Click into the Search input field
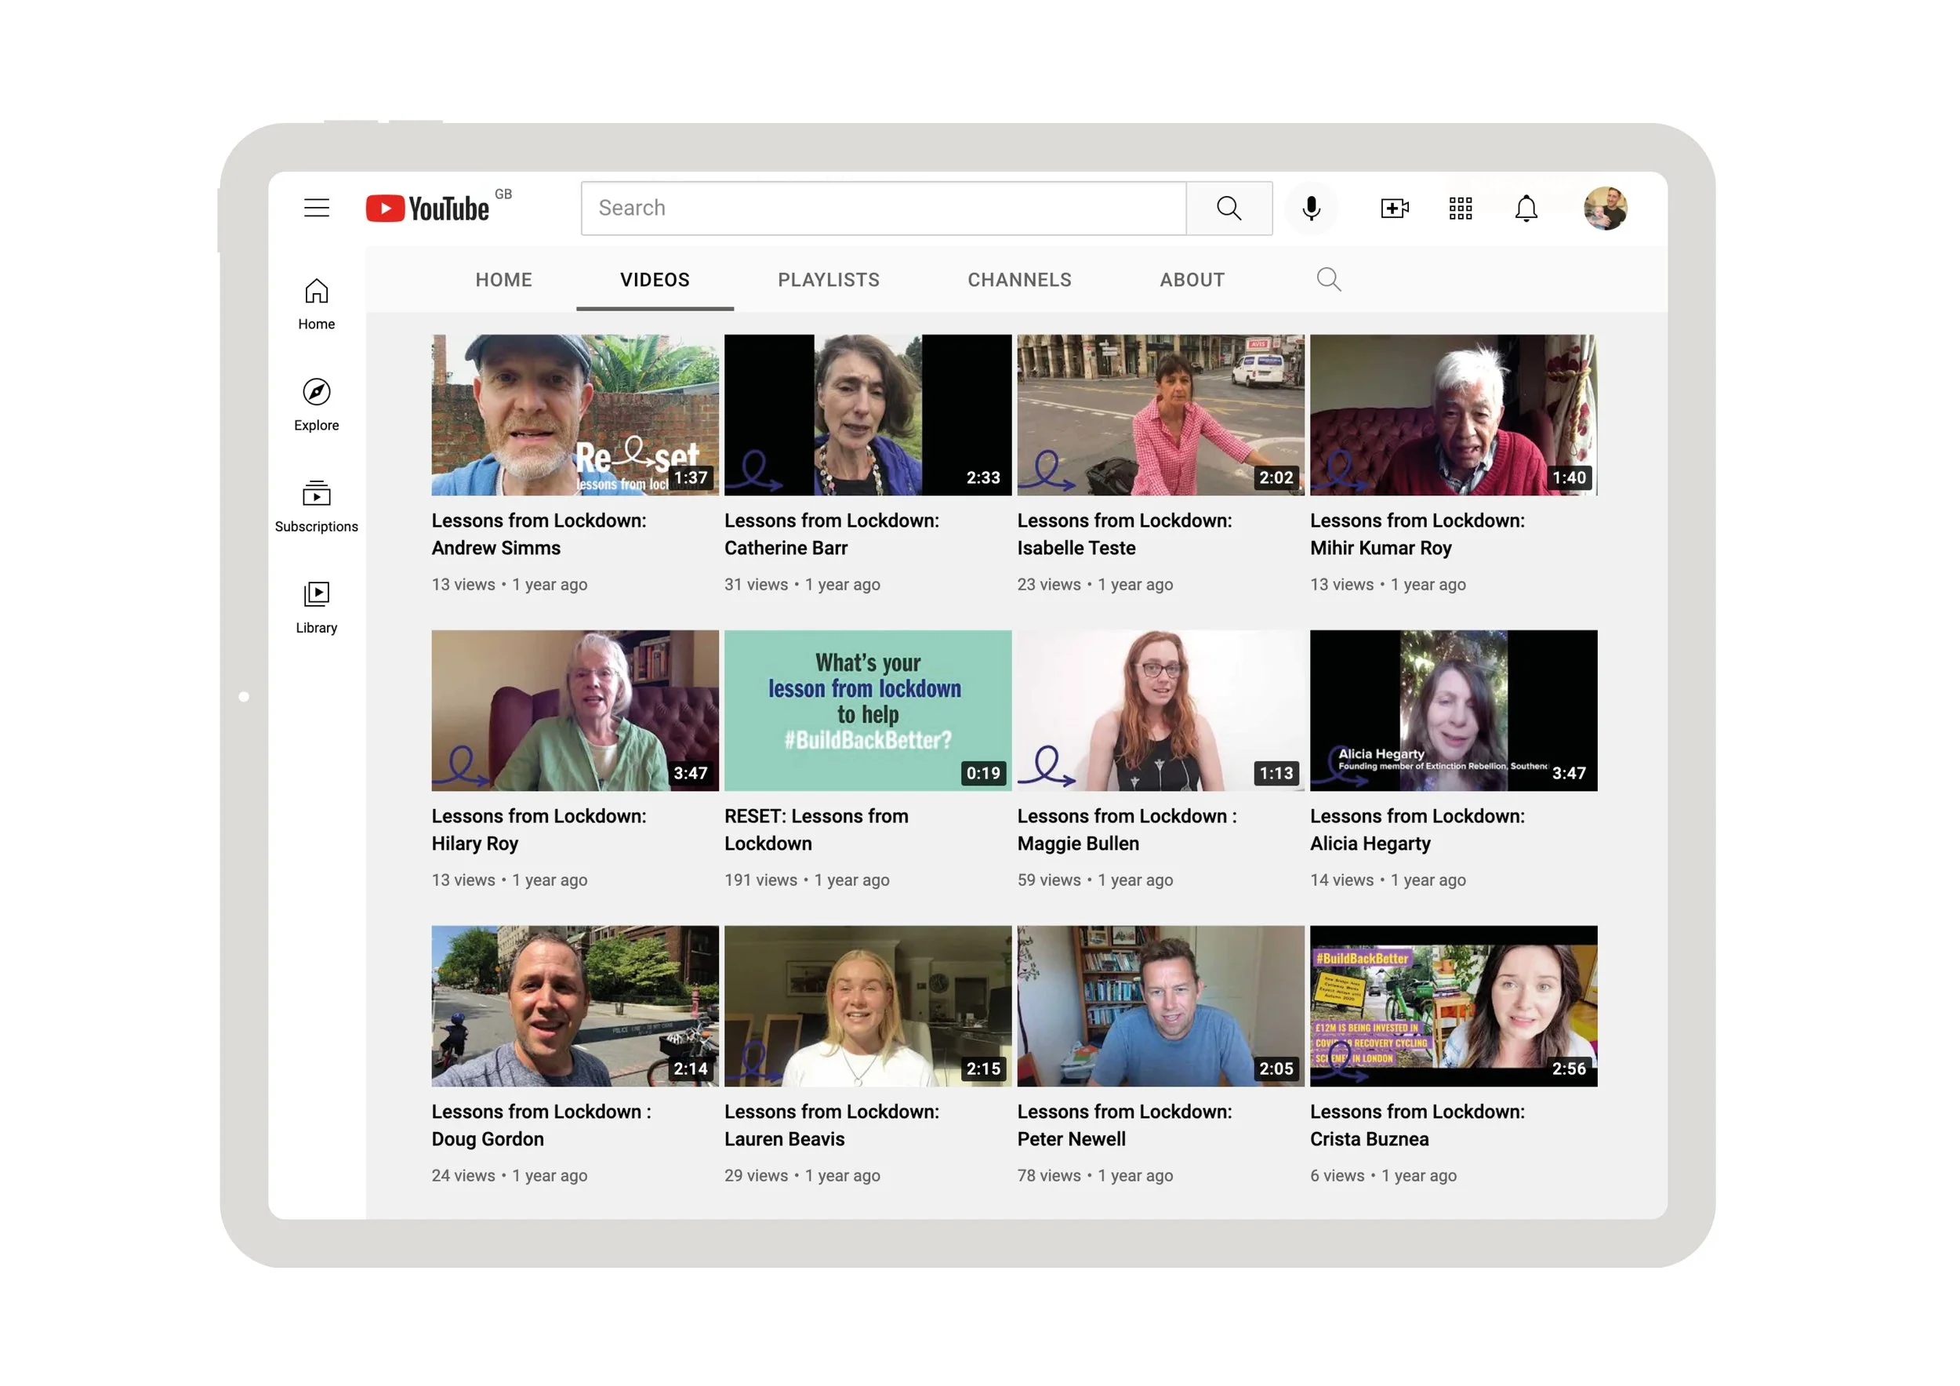 point(883,209)
